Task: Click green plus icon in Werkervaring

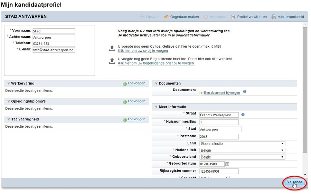Action: 125,84
